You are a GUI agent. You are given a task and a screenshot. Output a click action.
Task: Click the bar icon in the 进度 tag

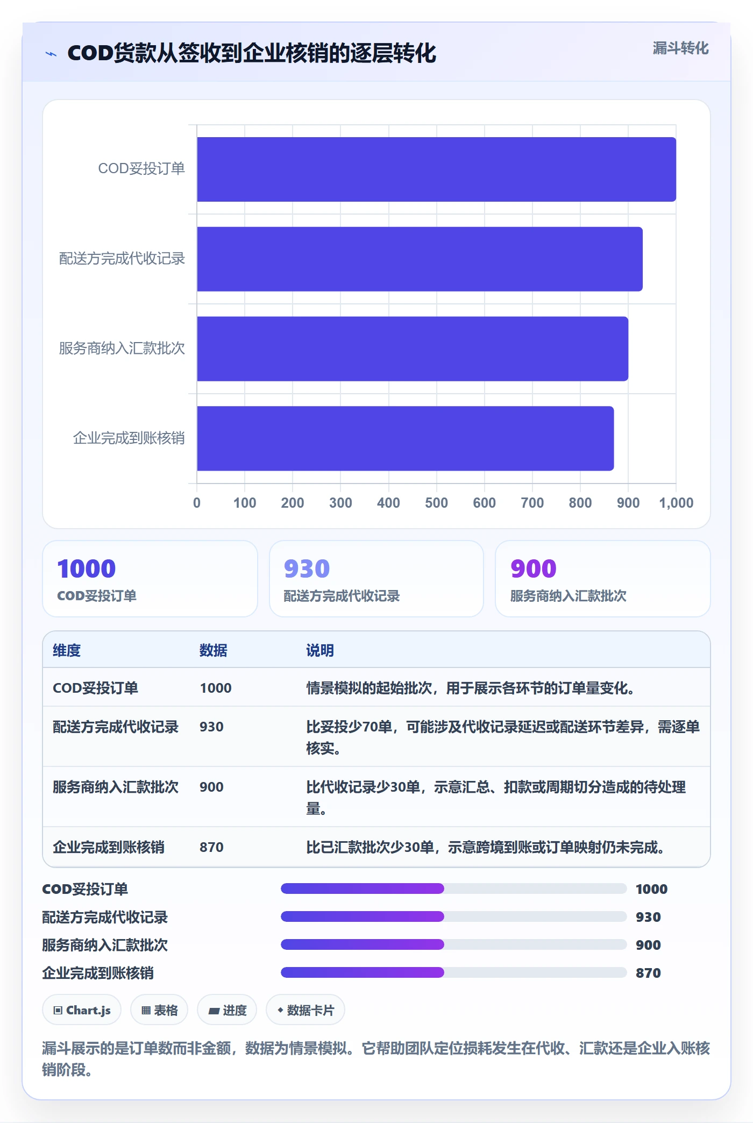tap(214, 1011)
